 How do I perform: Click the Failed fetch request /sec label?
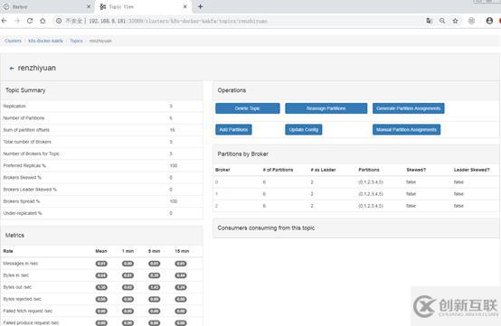(28, 311)
